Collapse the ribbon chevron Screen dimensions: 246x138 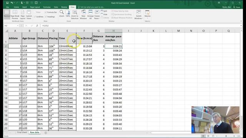tap(241, 21)
